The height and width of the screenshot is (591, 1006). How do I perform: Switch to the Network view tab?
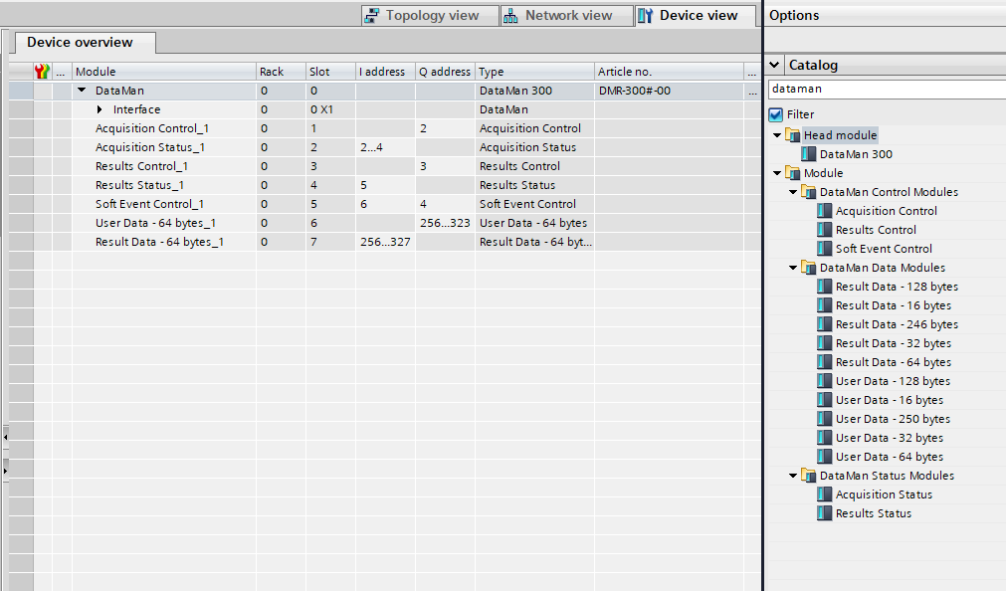[558, 15]
